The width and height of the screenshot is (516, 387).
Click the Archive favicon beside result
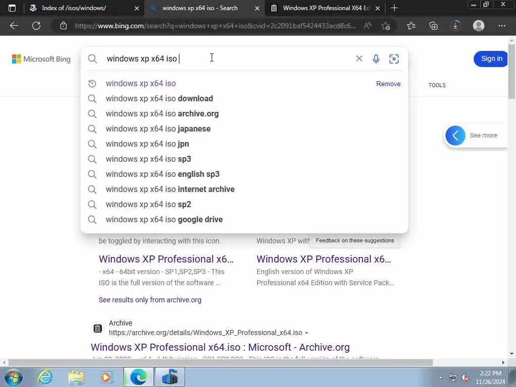pos(98,329)
